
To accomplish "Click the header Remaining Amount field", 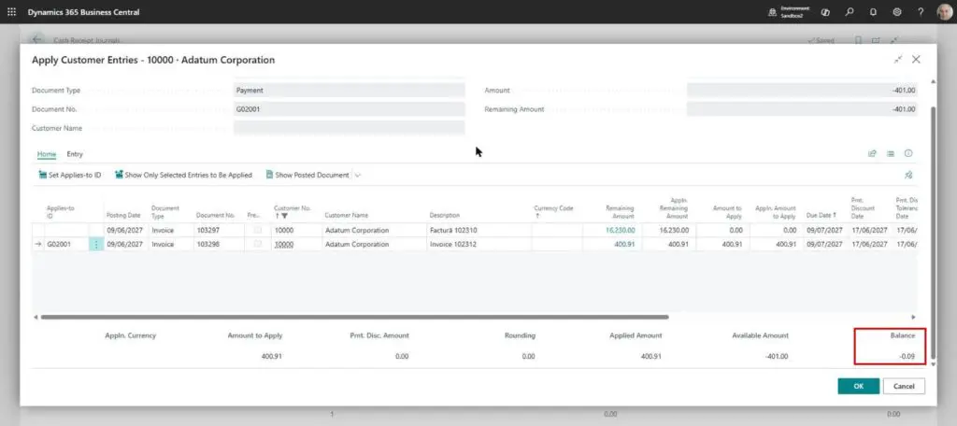I will pyautogui.click(x=802, y=109).
